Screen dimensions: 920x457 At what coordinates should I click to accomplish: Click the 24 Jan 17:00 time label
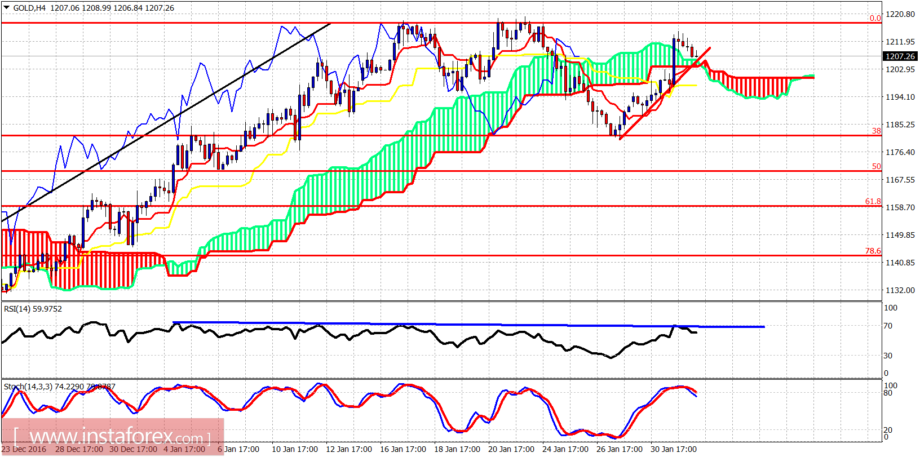click(565, 449)
